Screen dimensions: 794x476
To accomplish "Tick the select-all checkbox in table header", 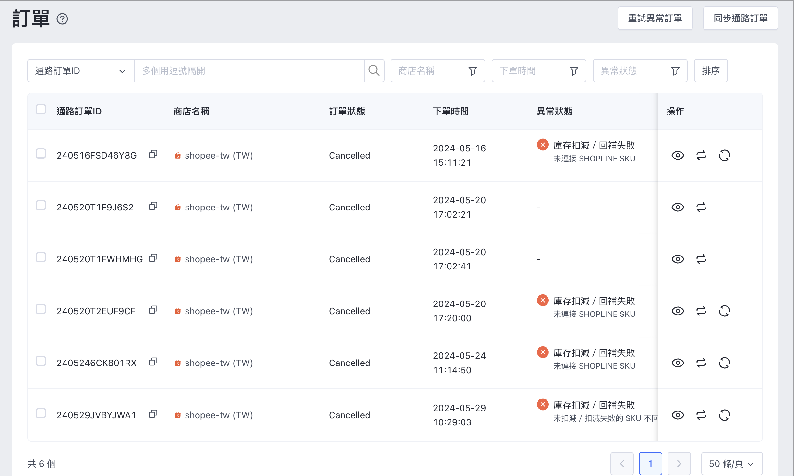I will 41,109.
